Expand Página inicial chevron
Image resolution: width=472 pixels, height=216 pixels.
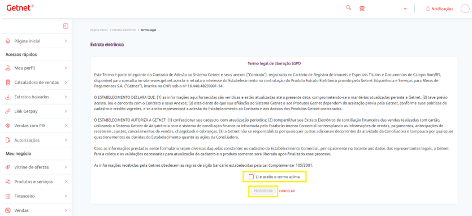coord(66,41)
